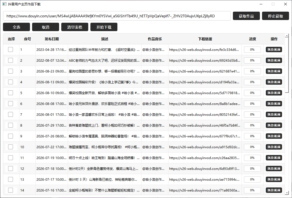Screen dimensions: 292x198
Task: Click the app icon in the title bar
Action: tap(4, 4)
